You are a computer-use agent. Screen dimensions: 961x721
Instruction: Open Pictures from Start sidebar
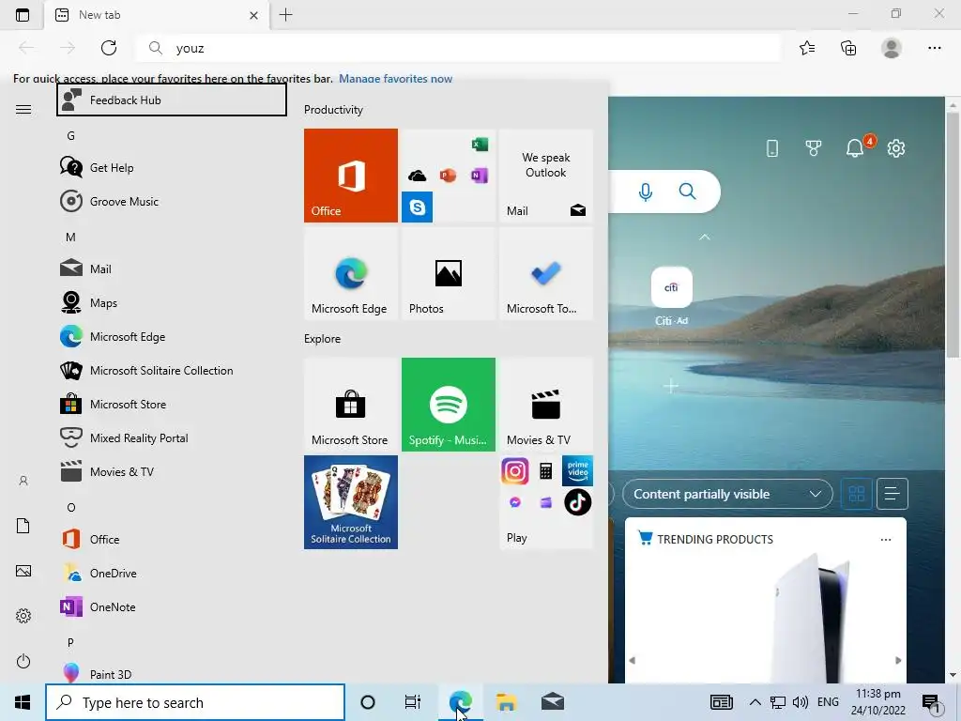tap(23, 571)
